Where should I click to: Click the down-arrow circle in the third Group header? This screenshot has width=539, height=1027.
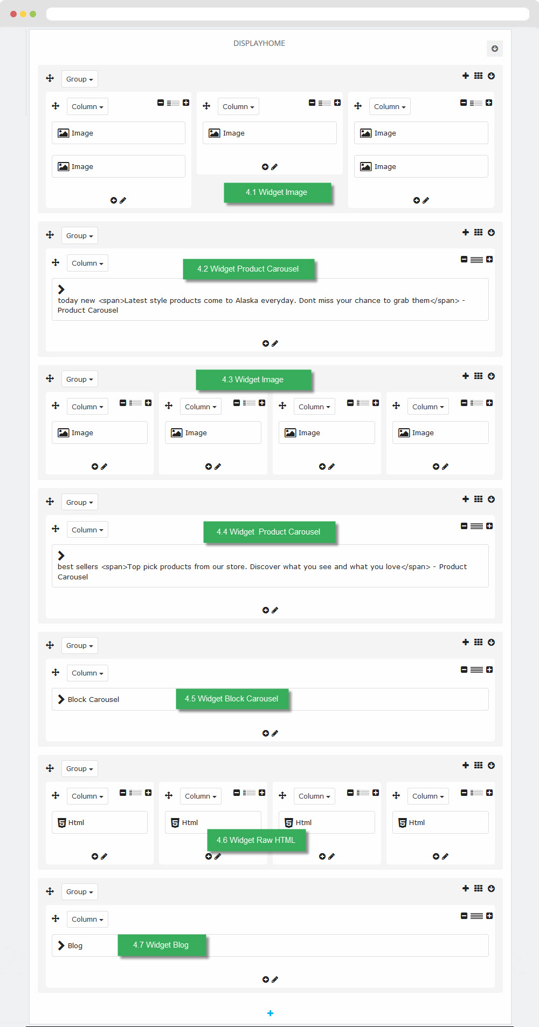[x=491, y=376]
